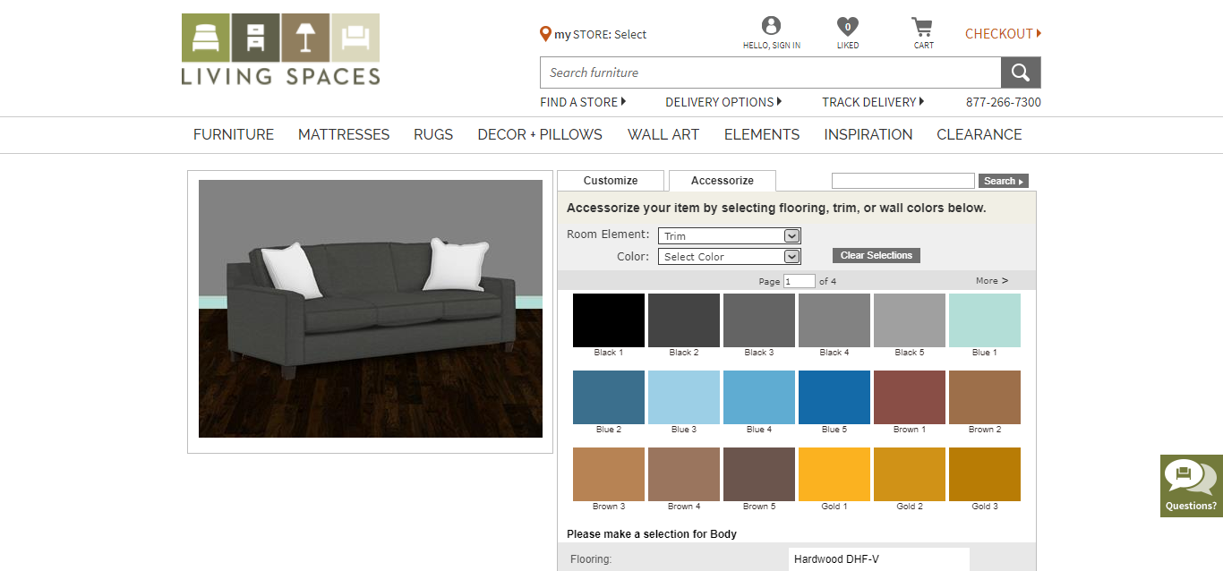Select the Blue 1 swatch

[985, 320]
